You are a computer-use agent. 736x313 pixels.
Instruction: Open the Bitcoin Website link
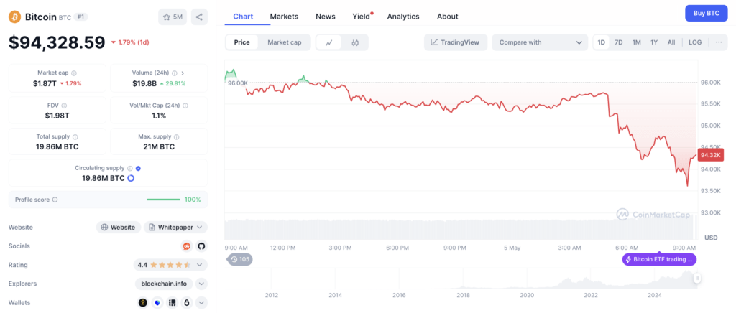click(x=119, y=228)
